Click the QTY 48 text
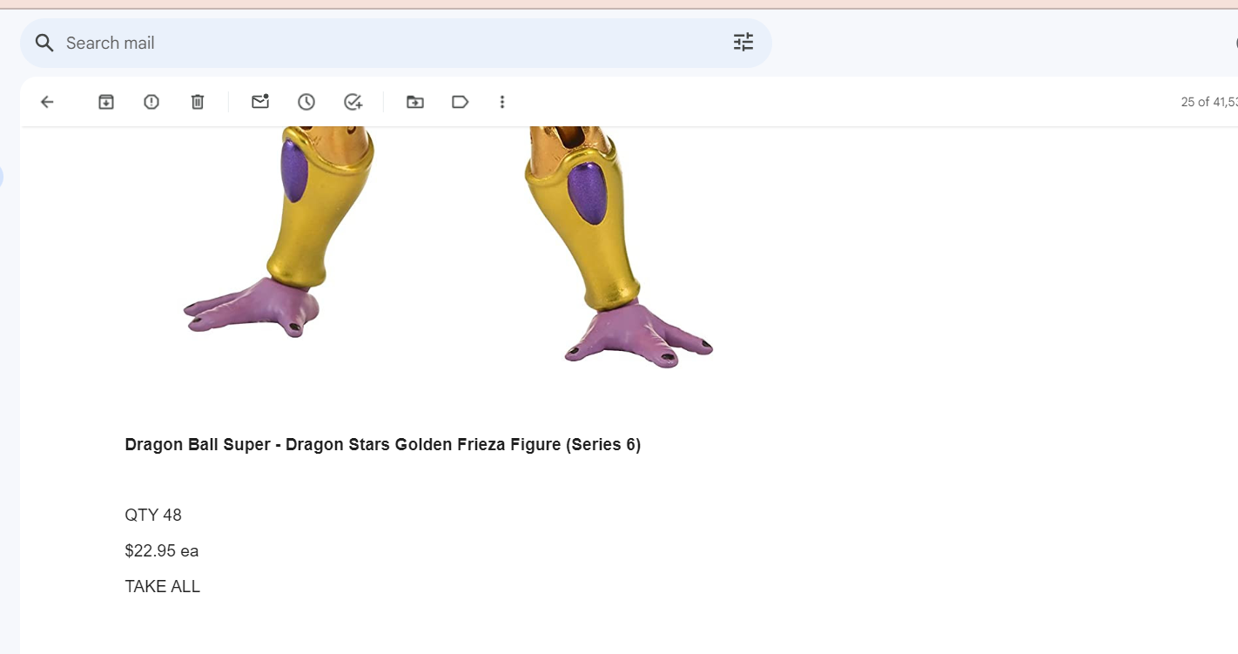Viewport: 1238px width, 654px height. click(153, 516)
